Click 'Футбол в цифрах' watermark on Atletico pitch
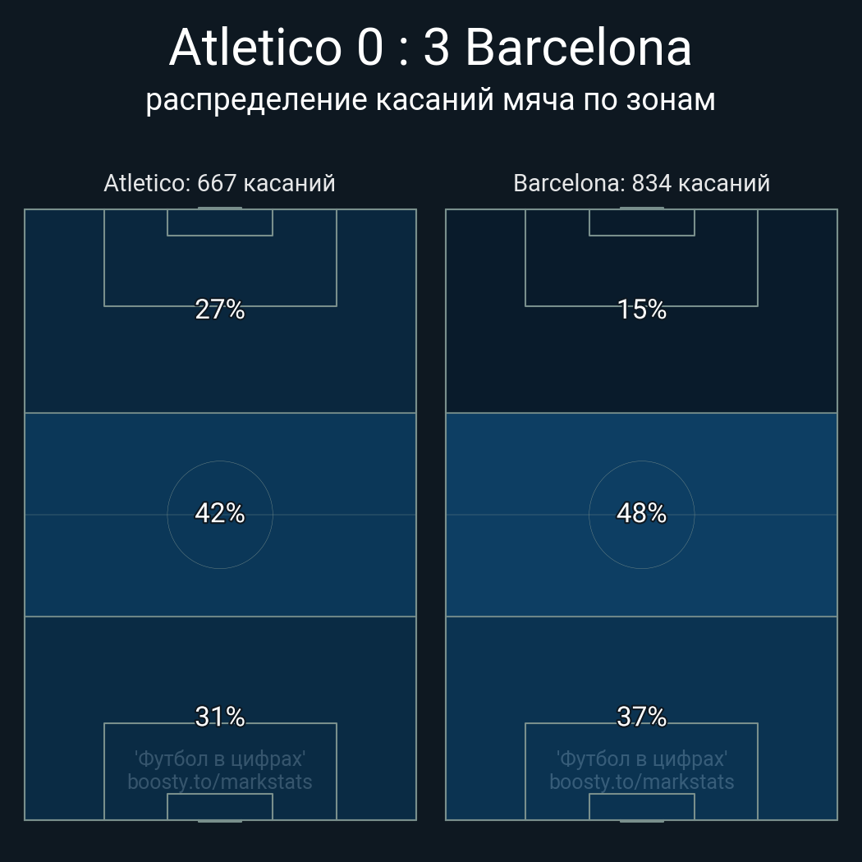Image resolution: width=862 pixels, height=862 pixels. 220,759
